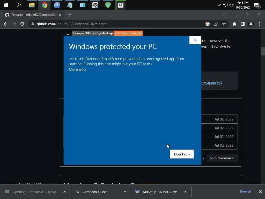This screenshot has height=199, width=265.
Task: Show hidden system tray icons
Action: 219,5
